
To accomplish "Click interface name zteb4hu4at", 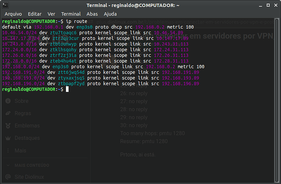I will [x=63, y=61].
